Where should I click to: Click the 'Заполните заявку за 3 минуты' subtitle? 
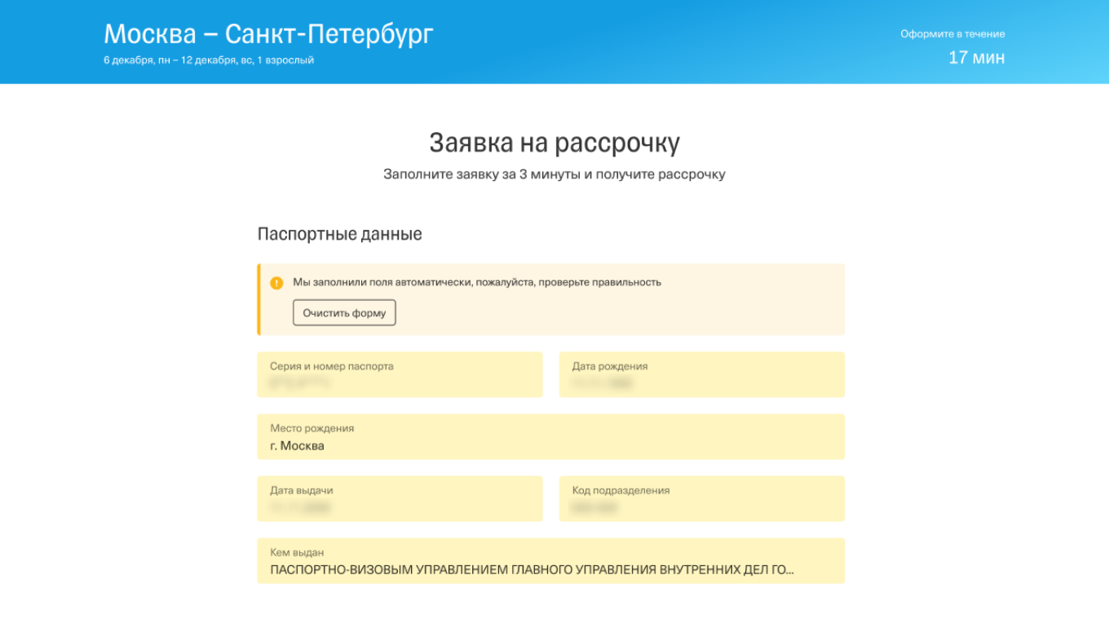tap(554, 174)
